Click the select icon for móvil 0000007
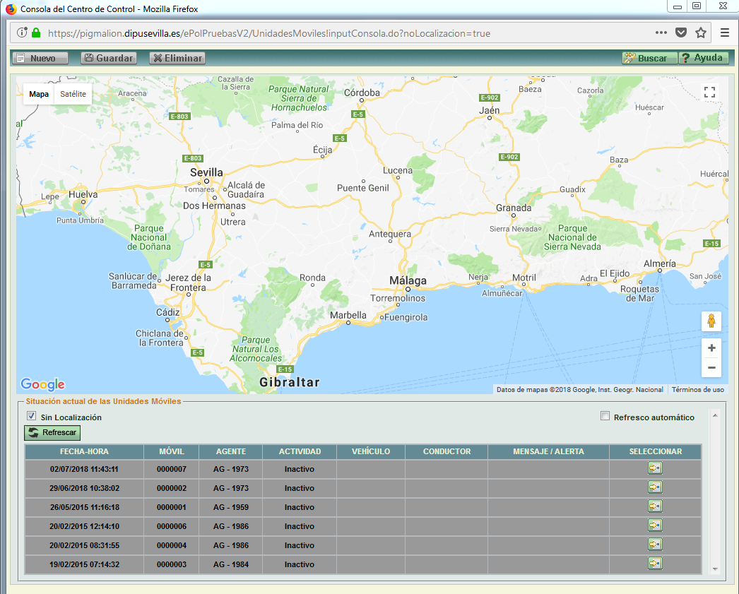This screenshot has width=739, height=594. point(655,468)
